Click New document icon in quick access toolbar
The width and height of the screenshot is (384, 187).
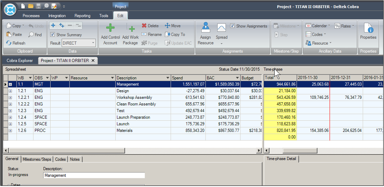click(x=23, y=6)
